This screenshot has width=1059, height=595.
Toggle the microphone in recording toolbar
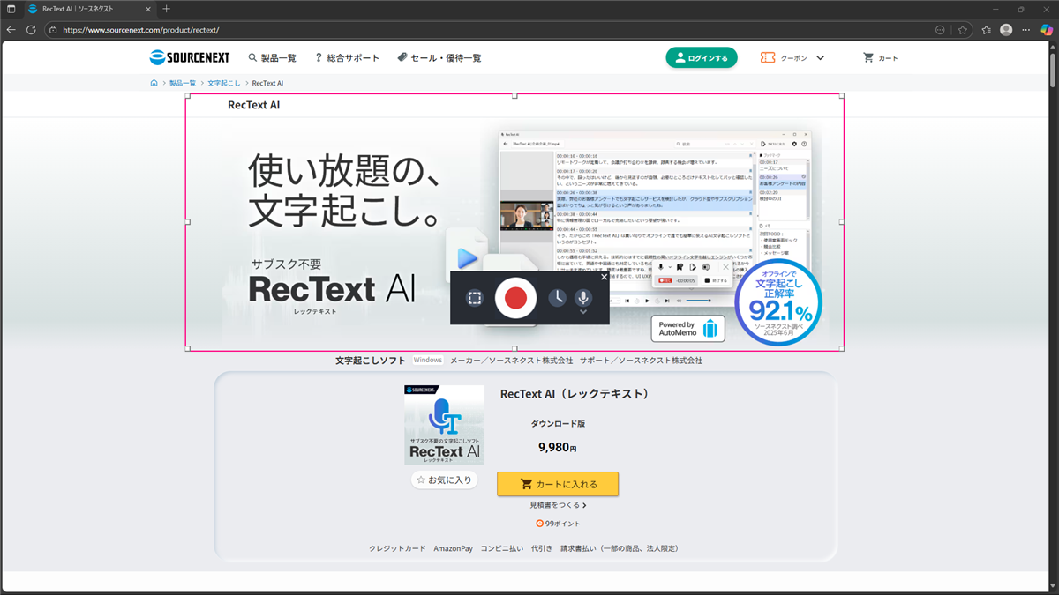582,297
